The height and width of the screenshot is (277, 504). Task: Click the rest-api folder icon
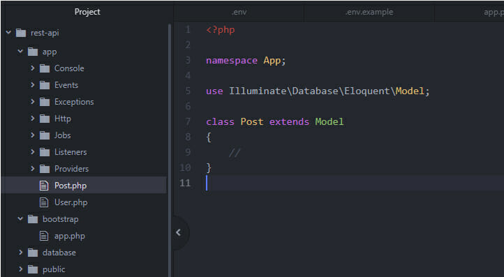21,33
